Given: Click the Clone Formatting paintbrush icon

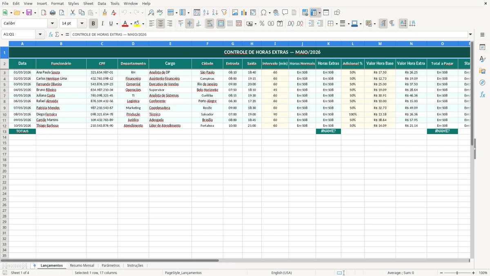Looking at the screenshot, I should pyautogui.click(x=105, y=13).
